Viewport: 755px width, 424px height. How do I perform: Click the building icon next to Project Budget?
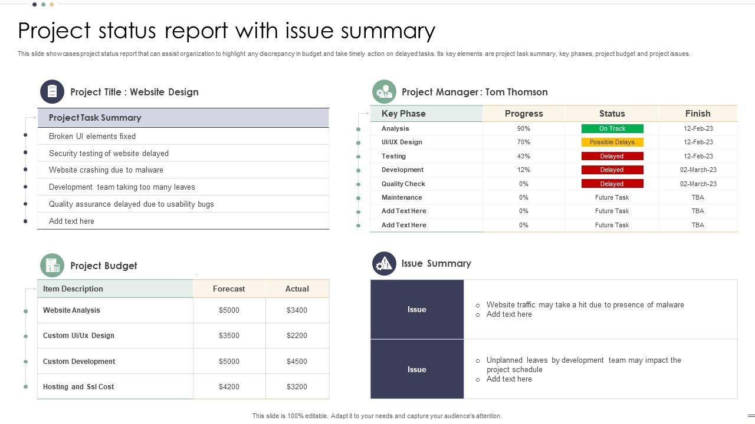pos(52,265)
